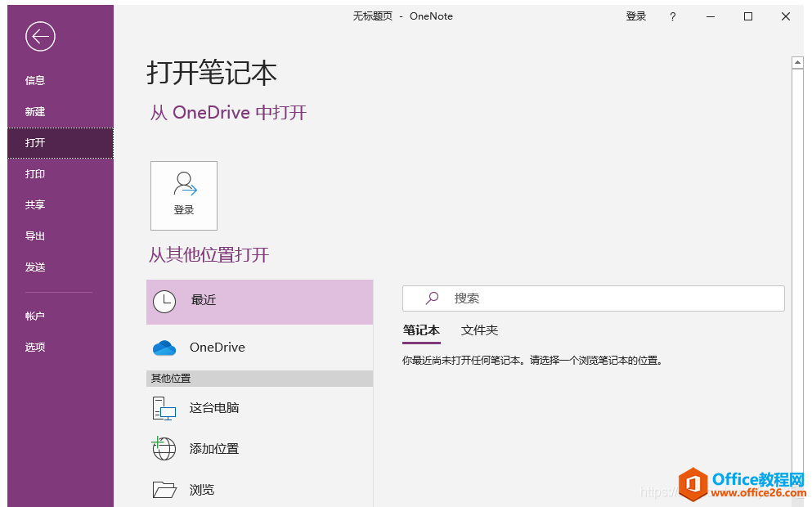Screen dimensions: 812x507
Task: Switch to the 文件夹 tab
Action: (x=479, y=330)
